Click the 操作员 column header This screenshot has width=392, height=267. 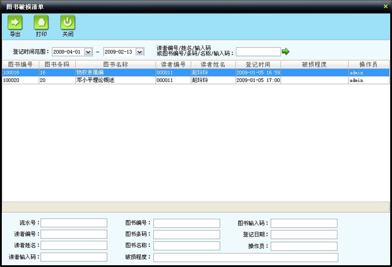(x=368, y=64)
